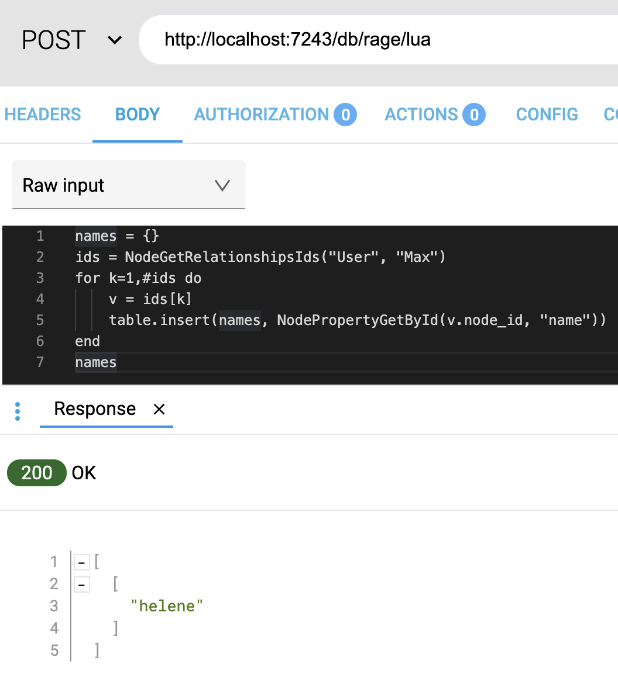Click the green 200 status badge

pos(36,473)
